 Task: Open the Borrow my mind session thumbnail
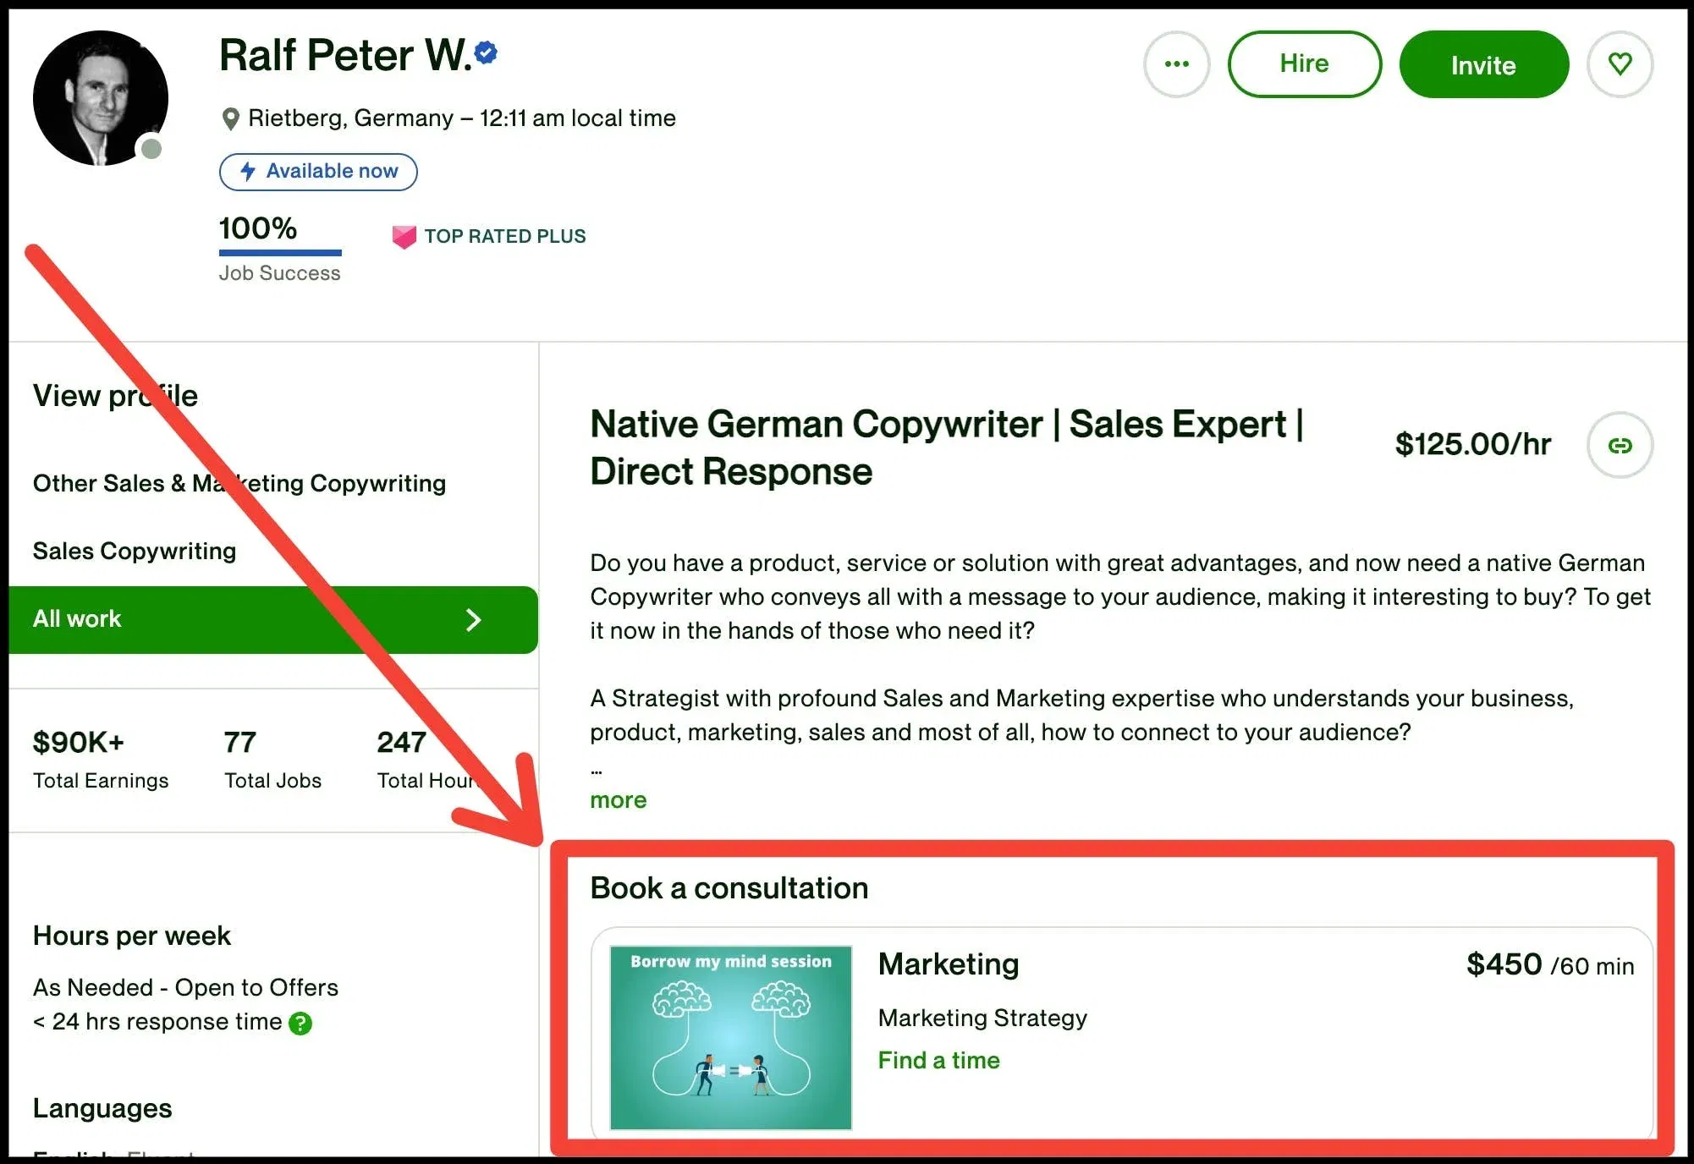pyautogui.click(x=731, y=1037)
